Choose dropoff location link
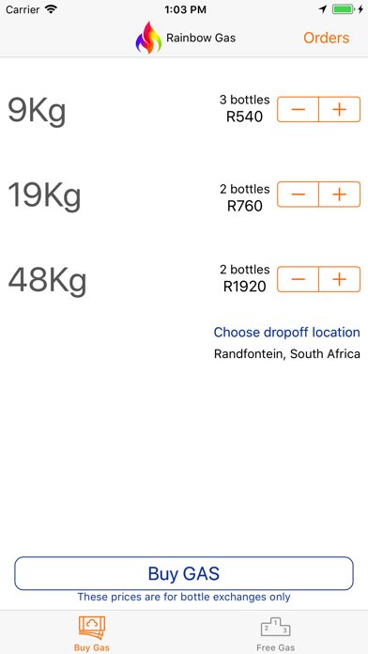368x654 pixels. click(286, 333)
